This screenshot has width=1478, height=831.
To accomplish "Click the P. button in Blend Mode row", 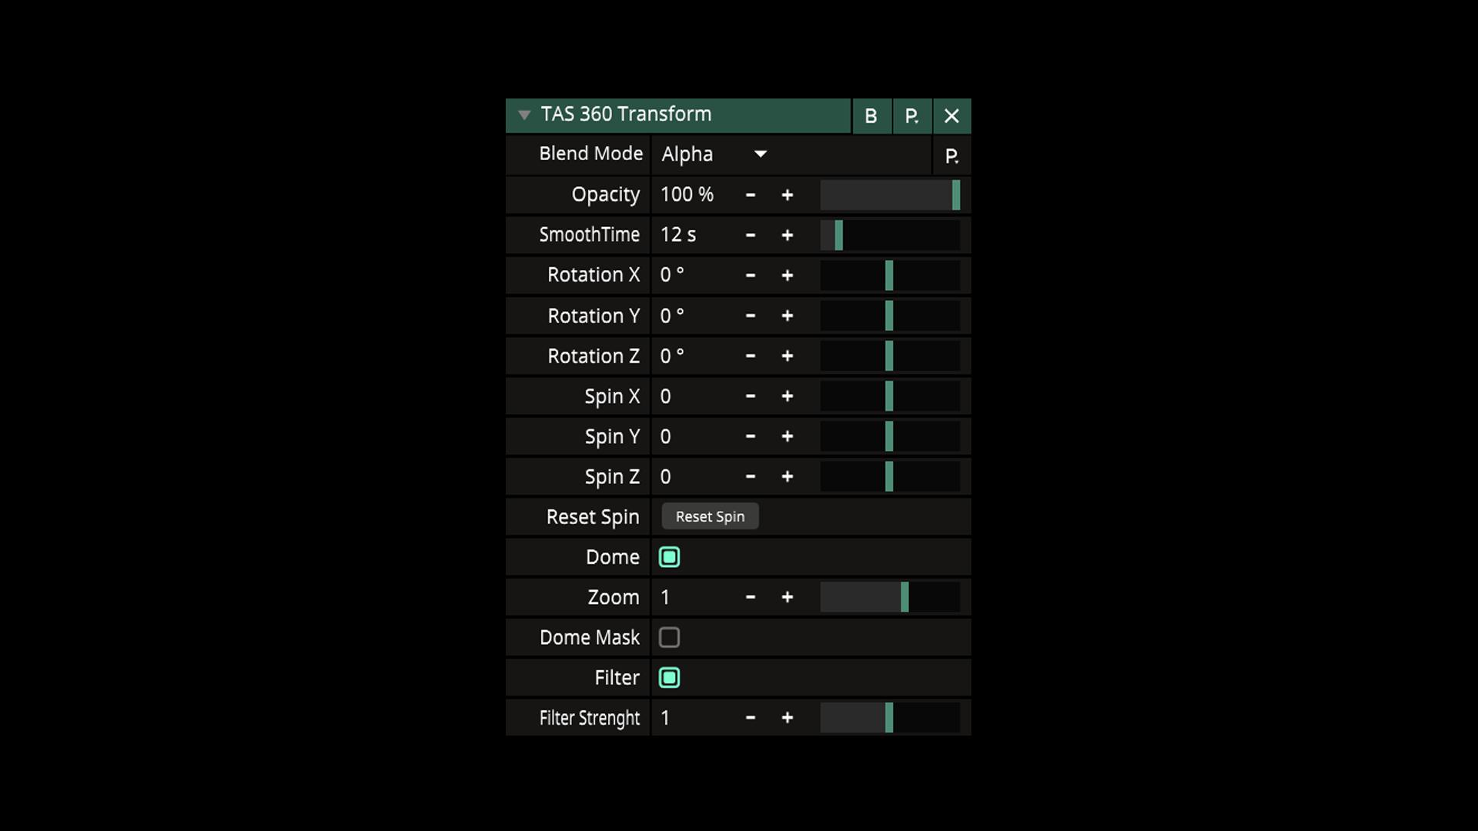I will [951, 156].
